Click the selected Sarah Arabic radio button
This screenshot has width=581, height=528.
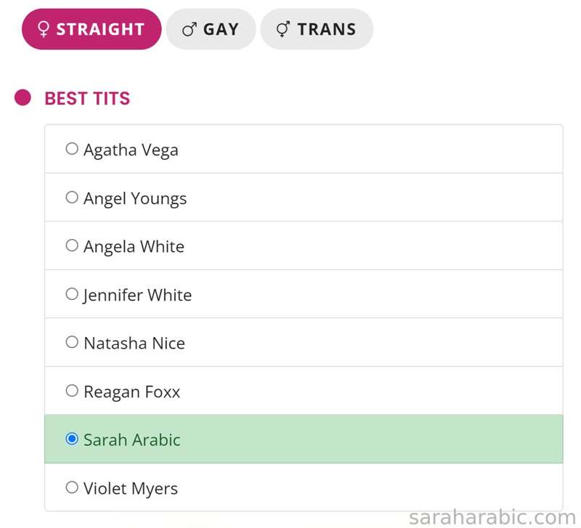point(72,439)
